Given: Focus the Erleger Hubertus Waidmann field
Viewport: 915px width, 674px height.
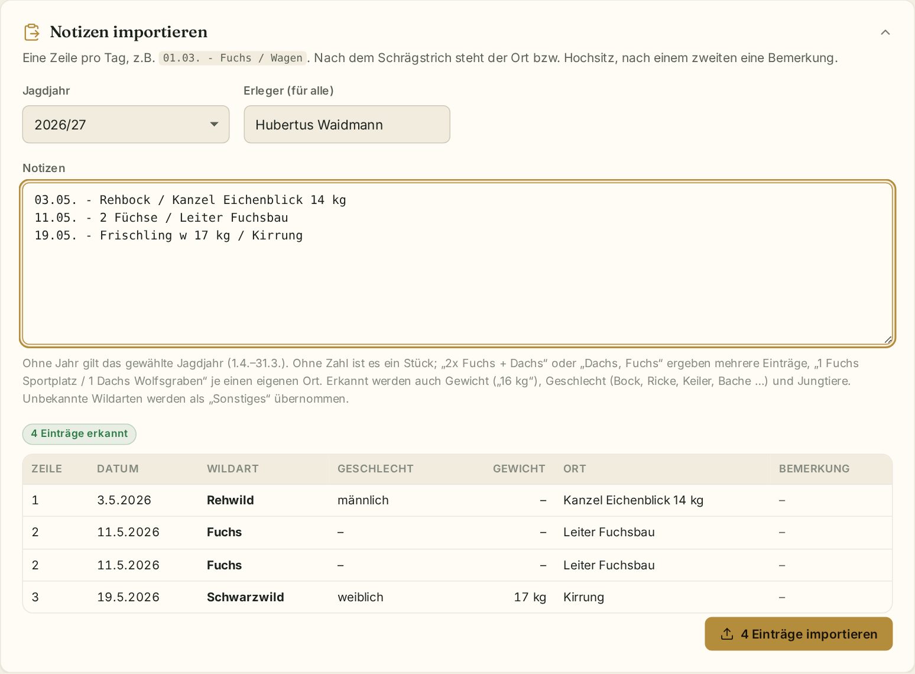Looking at the screenshot, I should [x=347, y=124].
